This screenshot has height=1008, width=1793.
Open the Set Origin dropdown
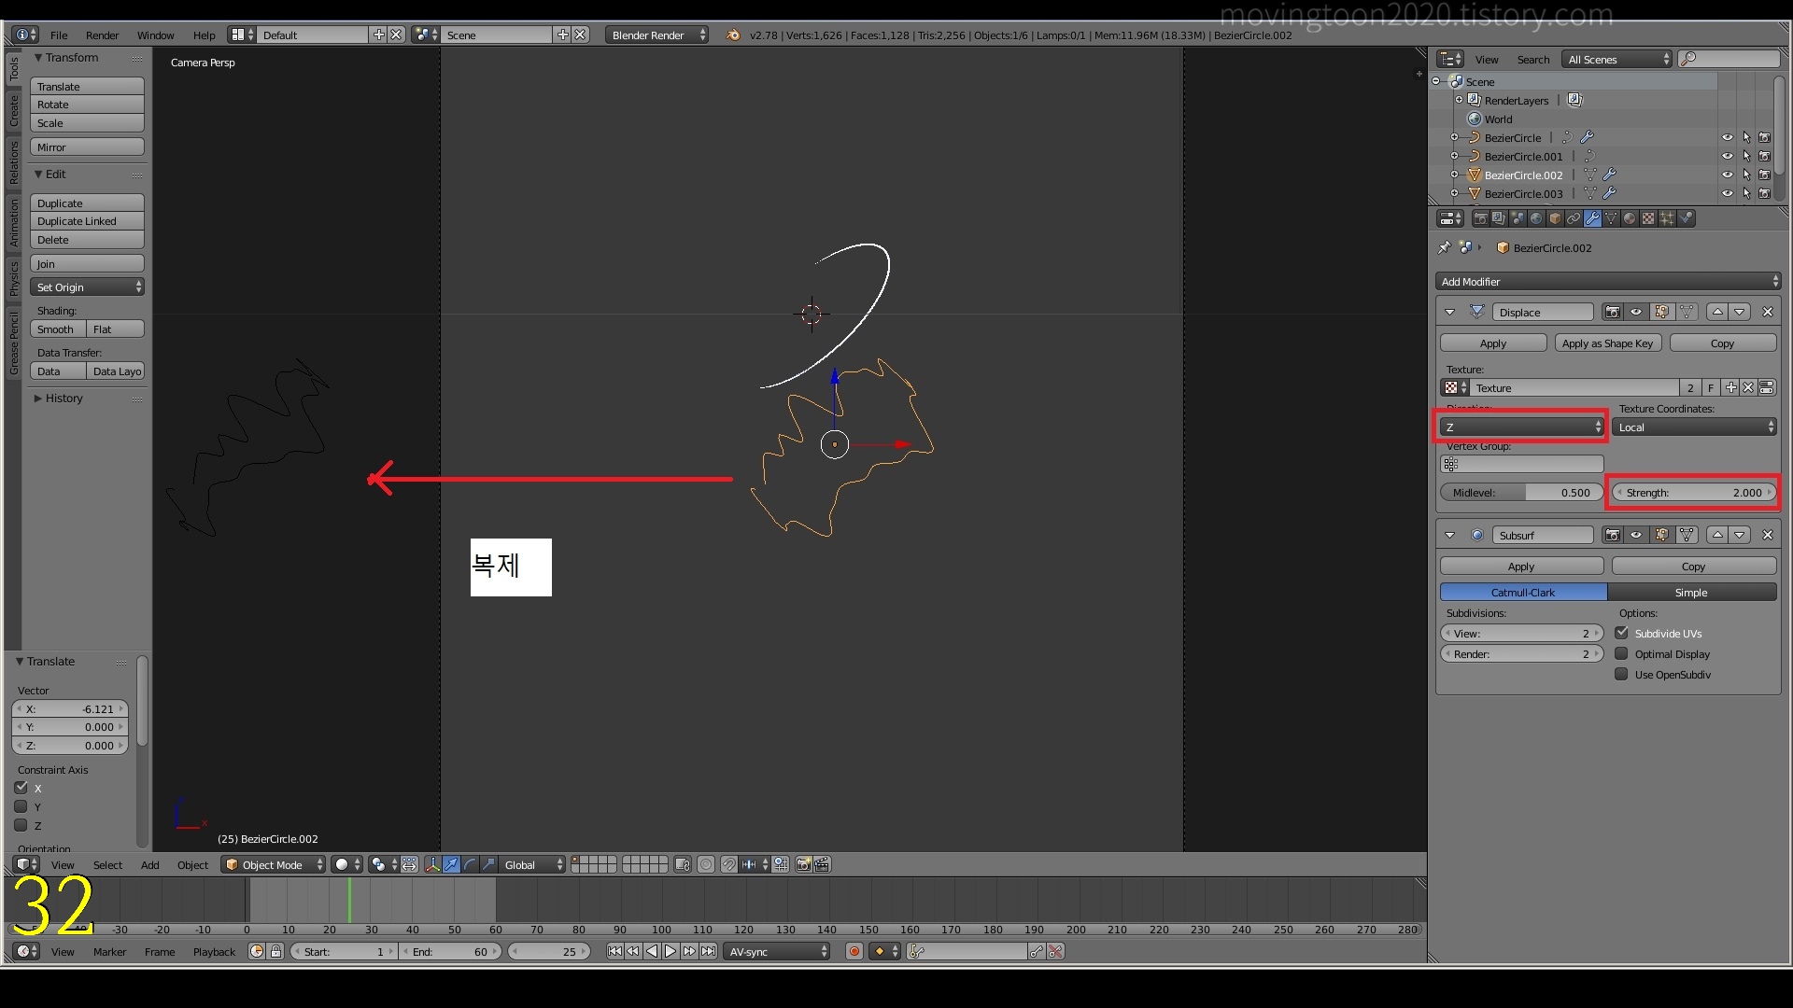87,287
